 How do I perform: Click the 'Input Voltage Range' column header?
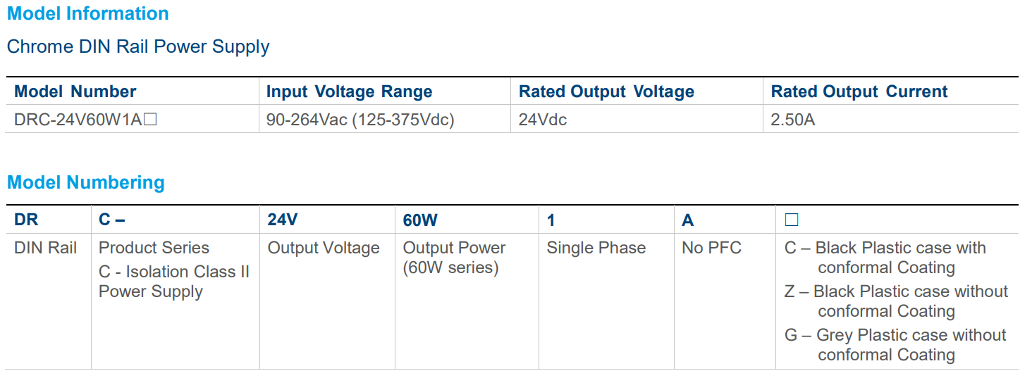click(x=349, y=92)
